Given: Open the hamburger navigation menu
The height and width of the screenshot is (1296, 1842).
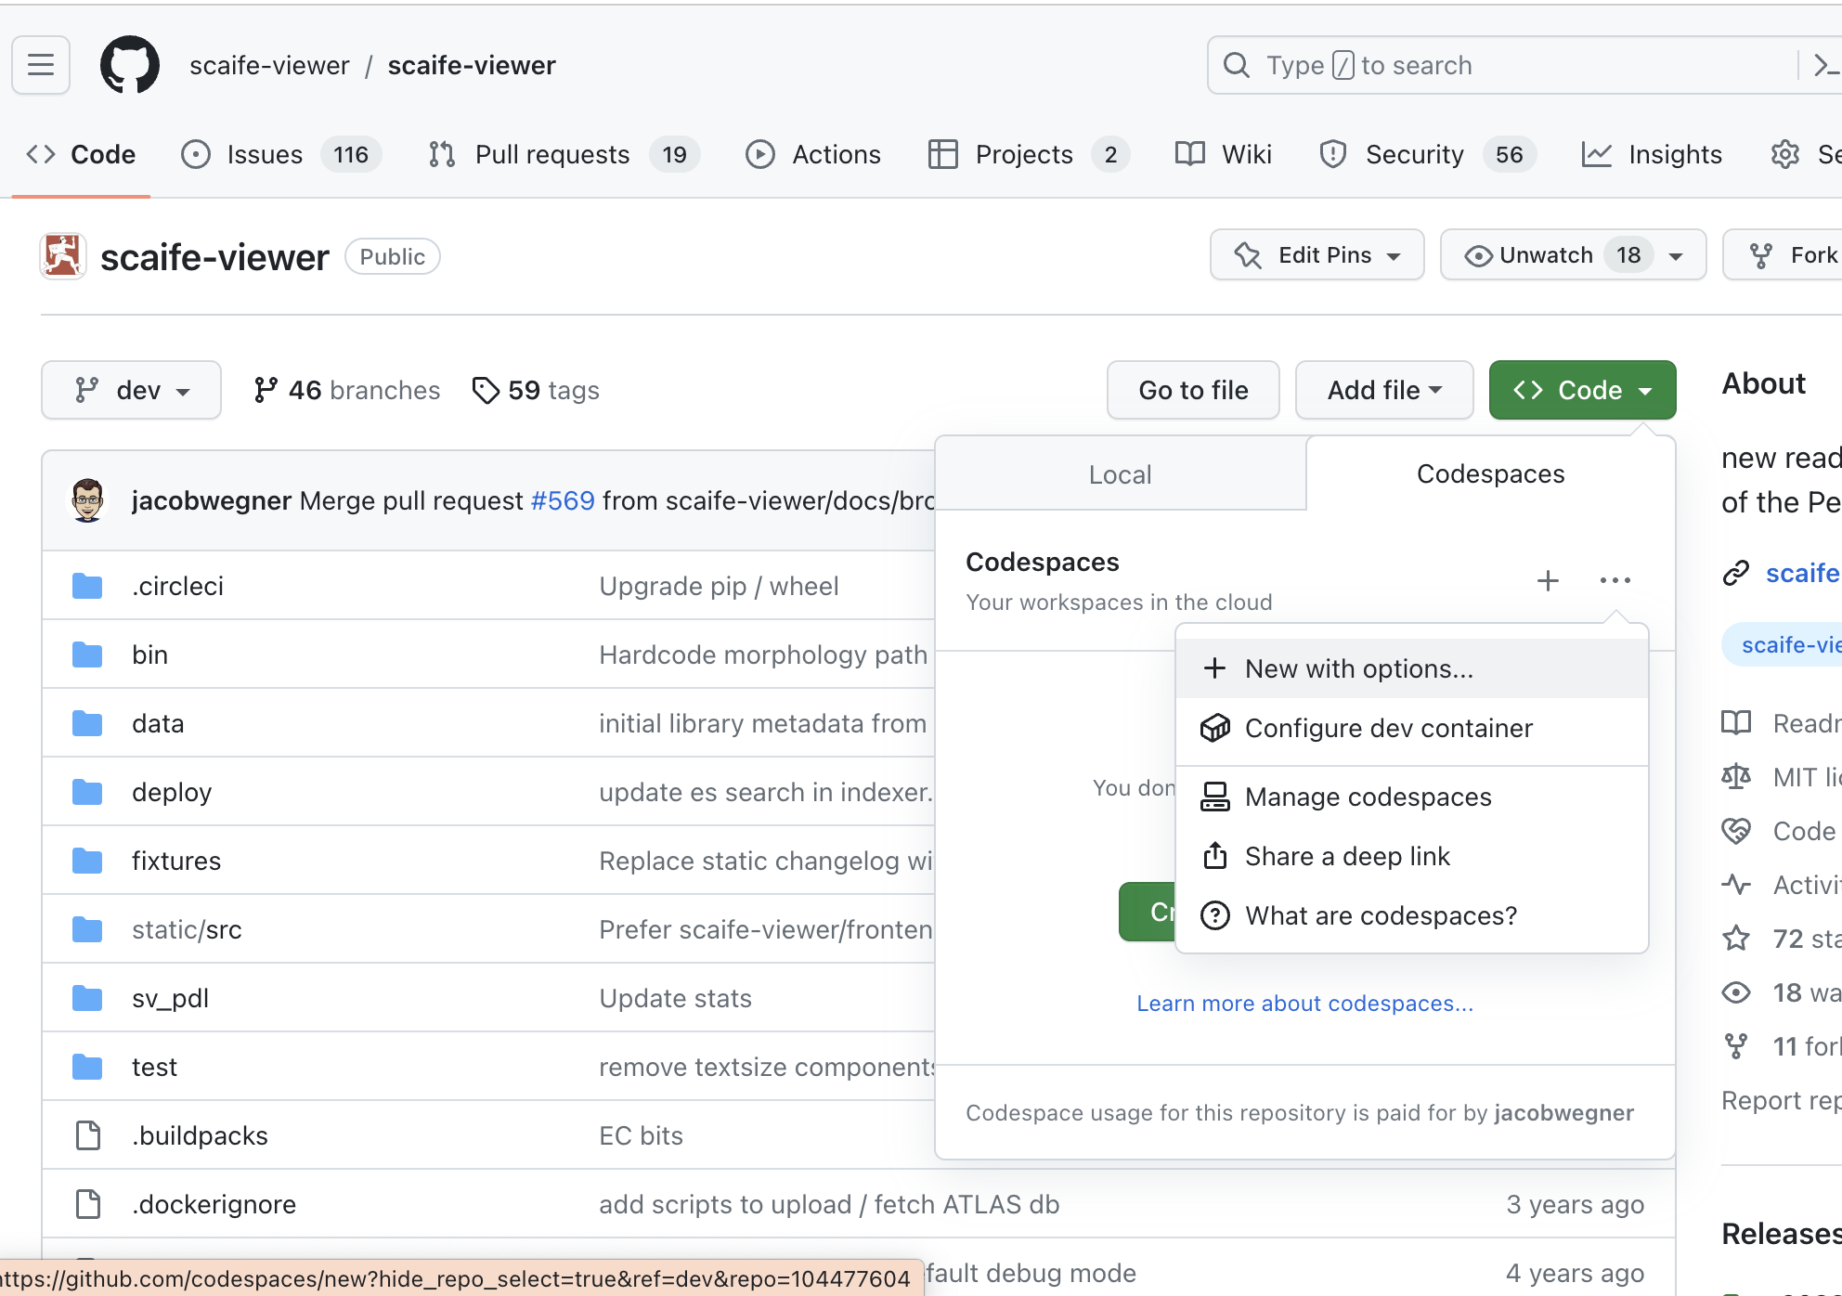Looking at the screenshot, I should [x=41, y=65].
